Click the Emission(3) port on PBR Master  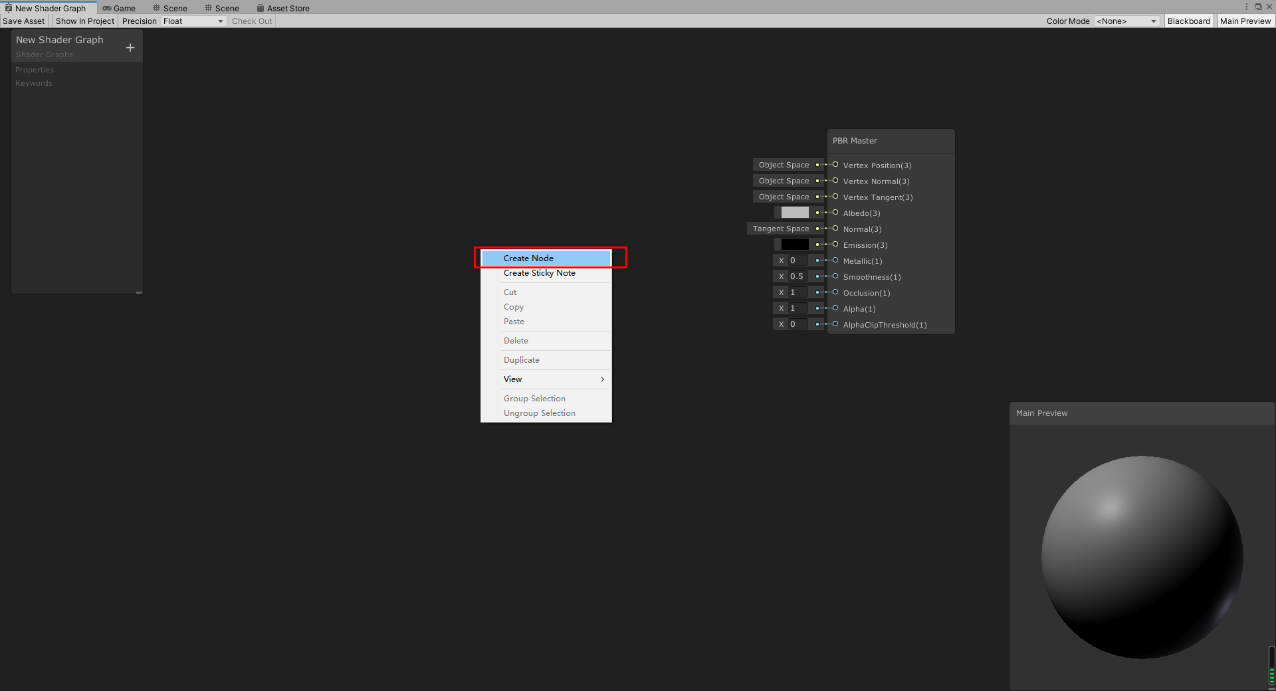pyautogui.click(x=835, y=245)
